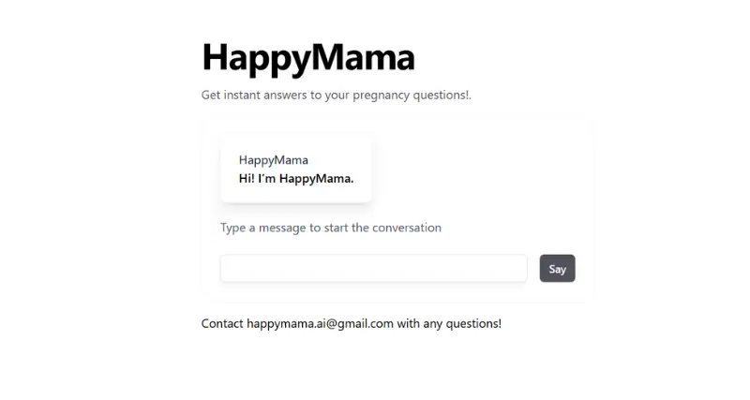The width and height of the screenshot is (750, 400).
Task: Click the word "Contact" in the footer
Action: [222, 324]
